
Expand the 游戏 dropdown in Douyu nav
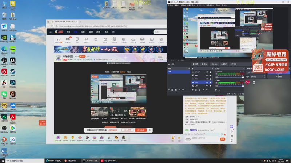click(x=99, y=32)
